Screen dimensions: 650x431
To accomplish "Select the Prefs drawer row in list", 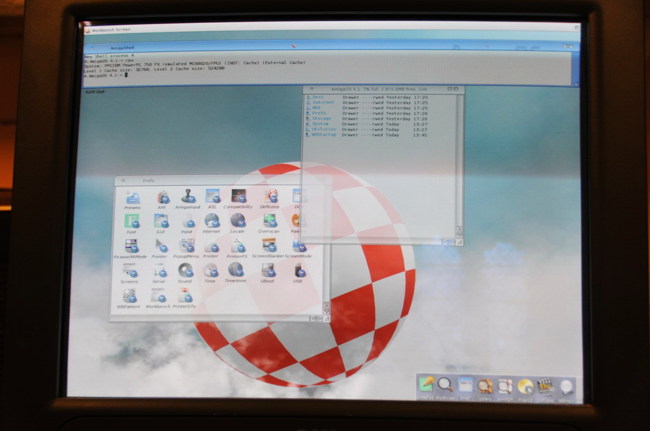I will click(366, 113).
